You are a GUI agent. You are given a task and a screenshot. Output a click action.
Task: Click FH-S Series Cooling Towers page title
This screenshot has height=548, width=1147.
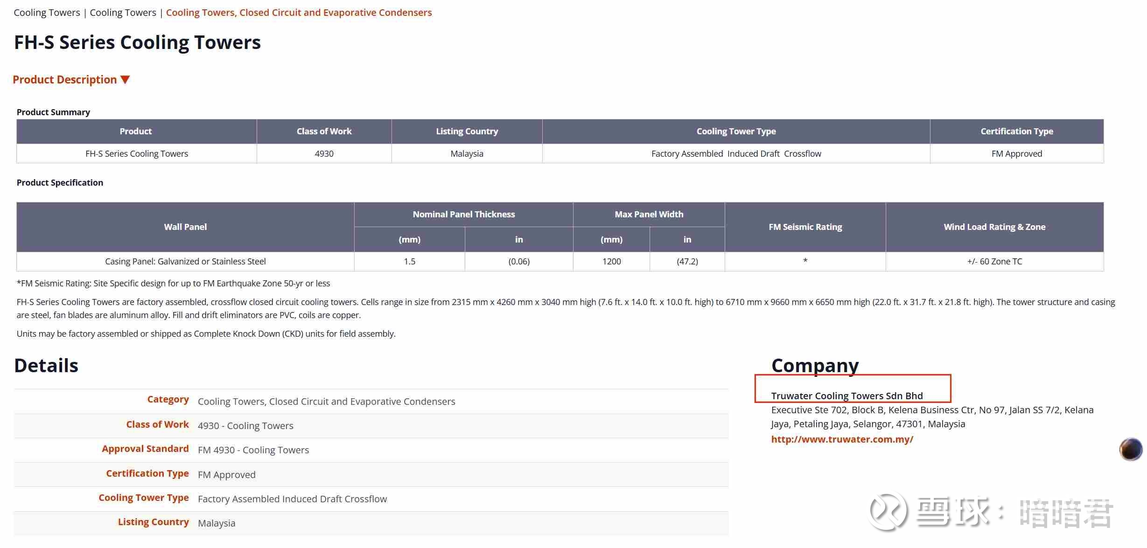(x=137, y=42)
